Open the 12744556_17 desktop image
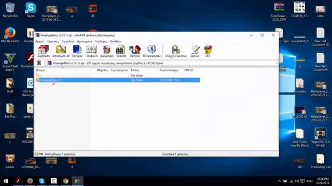332x186 pixels. tap(300, 10)
